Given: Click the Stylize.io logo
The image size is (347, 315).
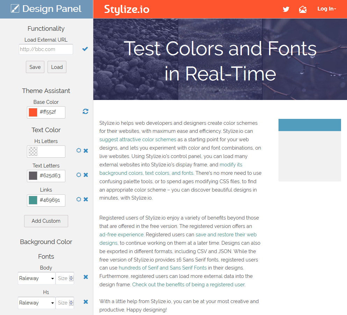Looking at the screenshot, I should (x=126, y=9).
